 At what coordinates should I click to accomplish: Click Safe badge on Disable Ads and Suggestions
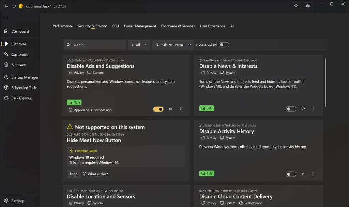click(x=74, y=102)
